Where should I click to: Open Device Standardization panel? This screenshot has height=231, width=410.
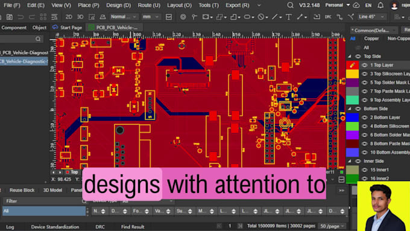tap(55, 227)
